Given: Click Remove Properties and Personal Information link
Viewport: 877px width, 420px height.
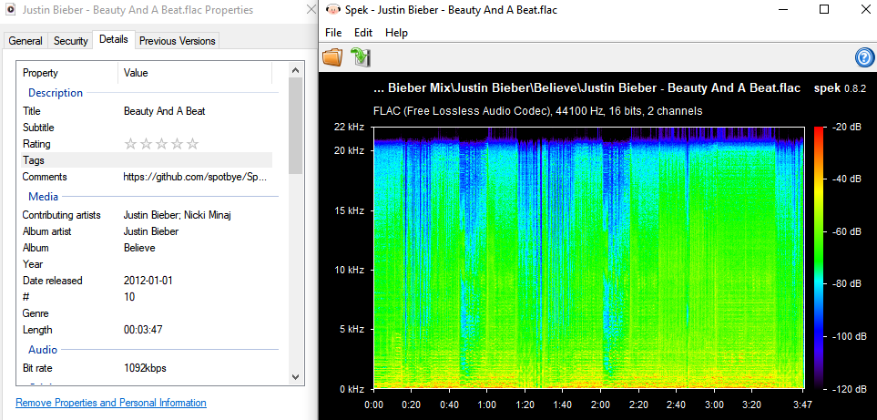Looking at the screenshot, I should point(111,403).
